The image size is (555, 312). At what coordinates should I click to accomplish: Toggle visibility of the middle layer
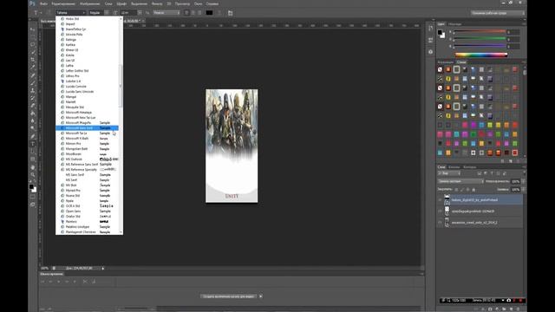[440, 211]
